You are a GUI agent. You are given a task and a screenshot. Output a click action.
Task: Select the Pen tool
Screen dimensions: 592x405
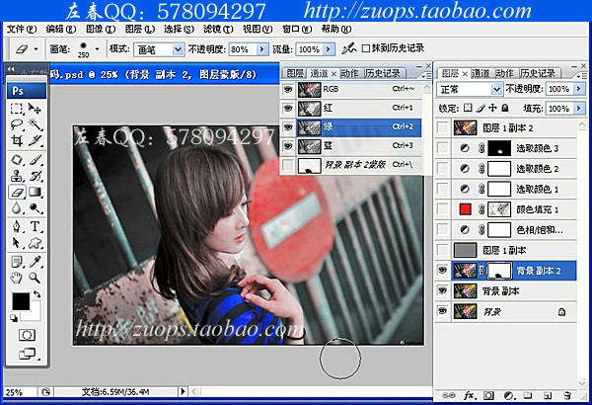coord(17,226)
